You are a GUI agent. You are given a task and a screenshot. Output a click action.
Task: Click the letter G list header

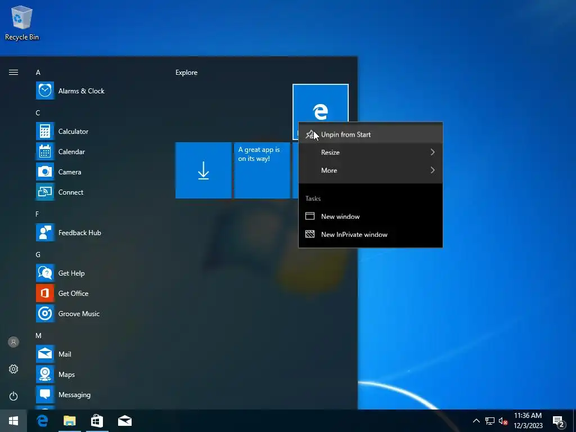tap(38, 255)
